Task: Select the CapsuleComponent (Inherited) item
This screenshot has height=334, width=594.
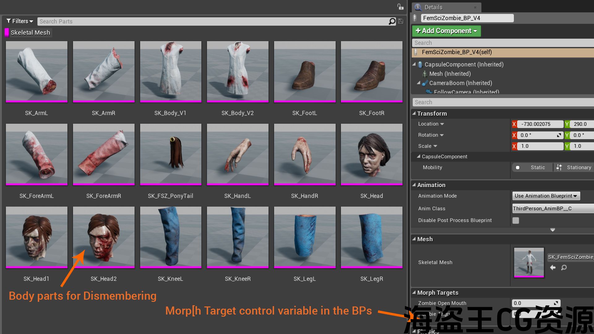Action: click(464, 64)
